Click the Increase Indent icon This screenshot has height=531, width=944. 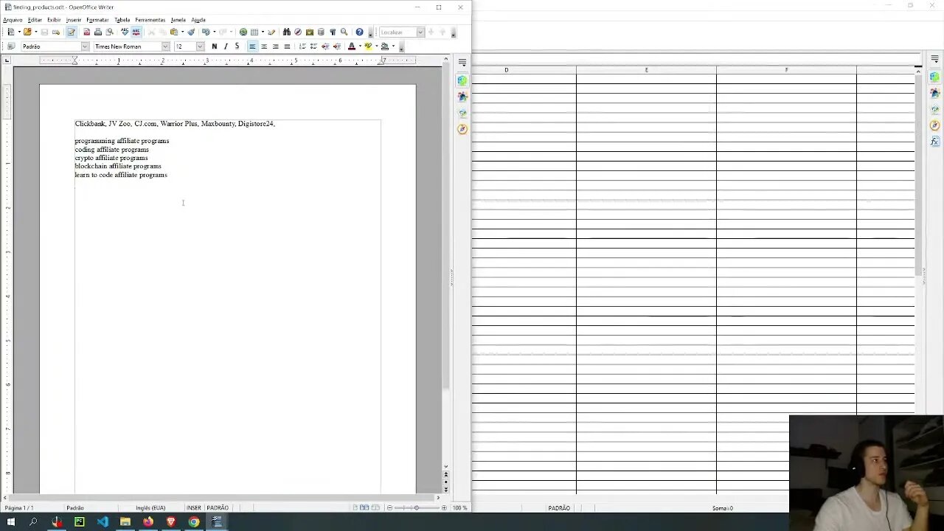tap(337, 46)
